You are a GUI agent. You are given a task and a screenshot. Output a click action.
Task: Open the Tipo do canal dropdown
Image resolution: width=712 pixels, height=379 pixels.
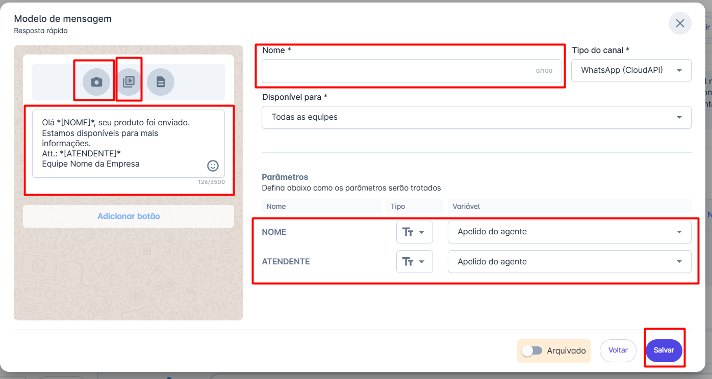631,70
